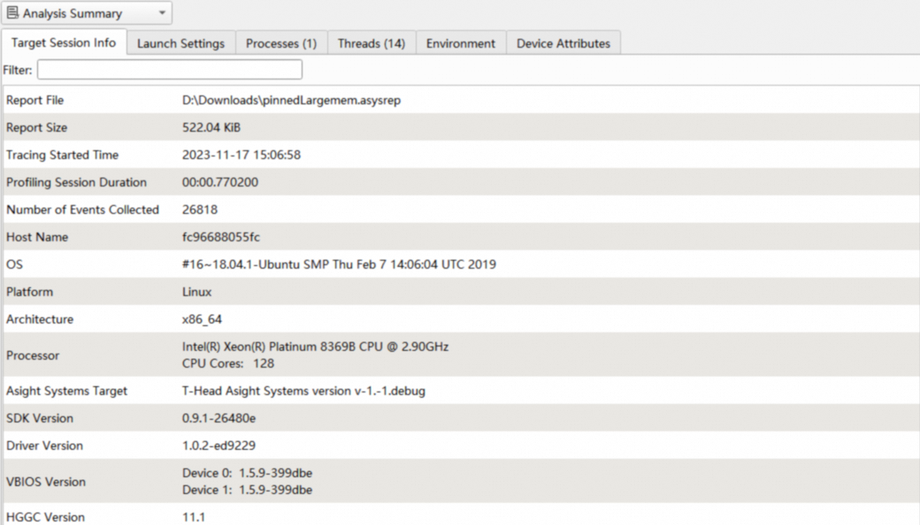Click the Driver Version label

[44, 446]
